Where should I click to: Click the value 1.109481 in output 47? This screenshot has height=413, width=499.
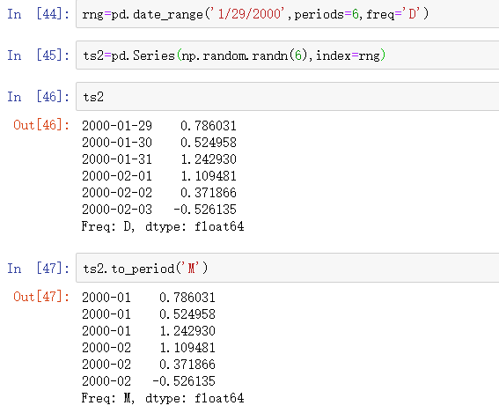[x=187, y=348]
